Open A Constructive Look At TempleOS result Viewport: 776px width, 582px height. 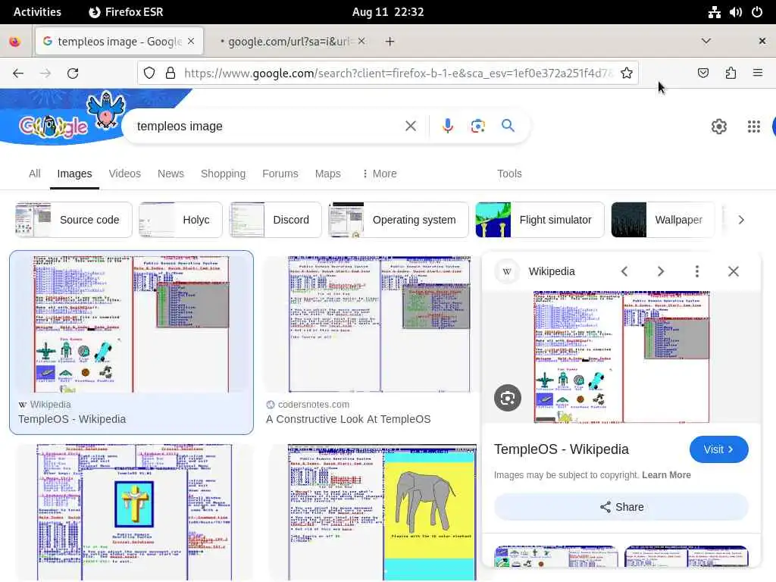(349, 419)
